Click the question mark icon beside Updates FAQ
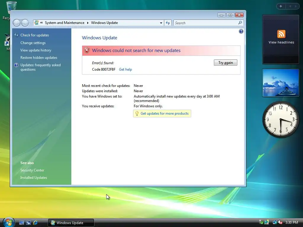Image resolution: width=303 pixels, height=227 pixels. point(16,65)
